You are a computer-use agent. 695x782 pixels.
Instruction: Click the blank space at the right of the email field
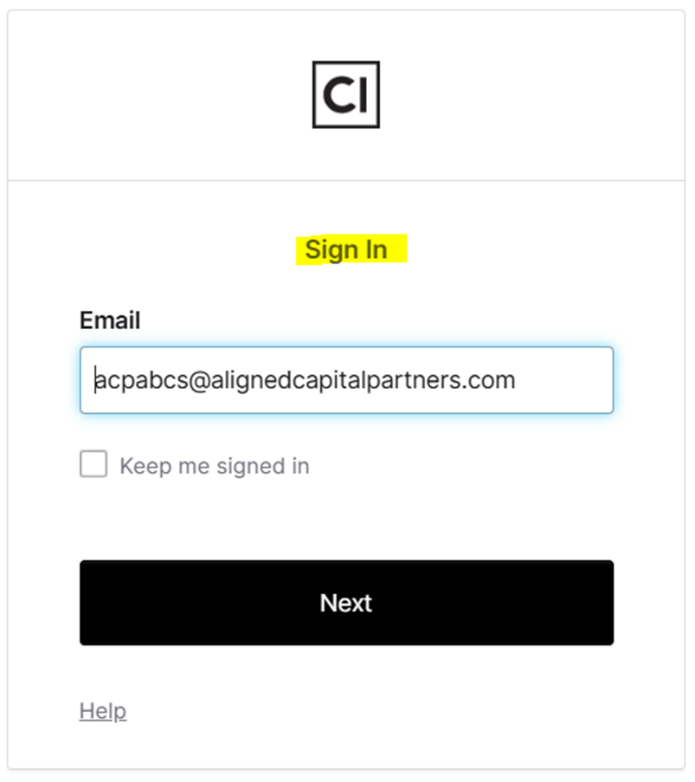click(x=563, y=380)
